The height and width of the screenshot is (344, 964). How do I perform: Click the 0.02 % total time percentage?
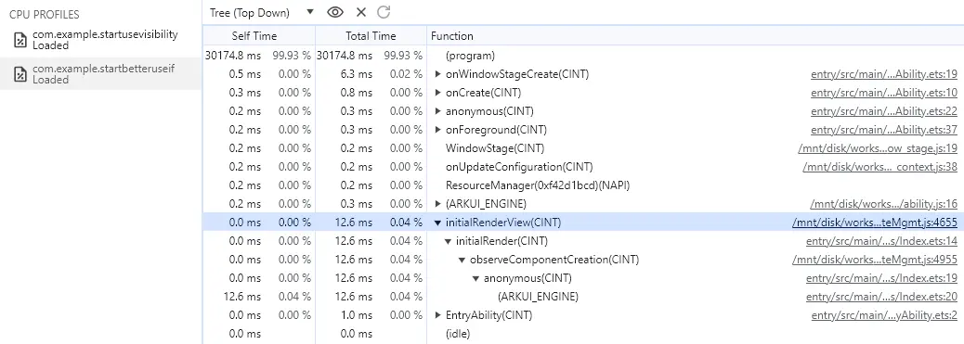click(406, 74)
